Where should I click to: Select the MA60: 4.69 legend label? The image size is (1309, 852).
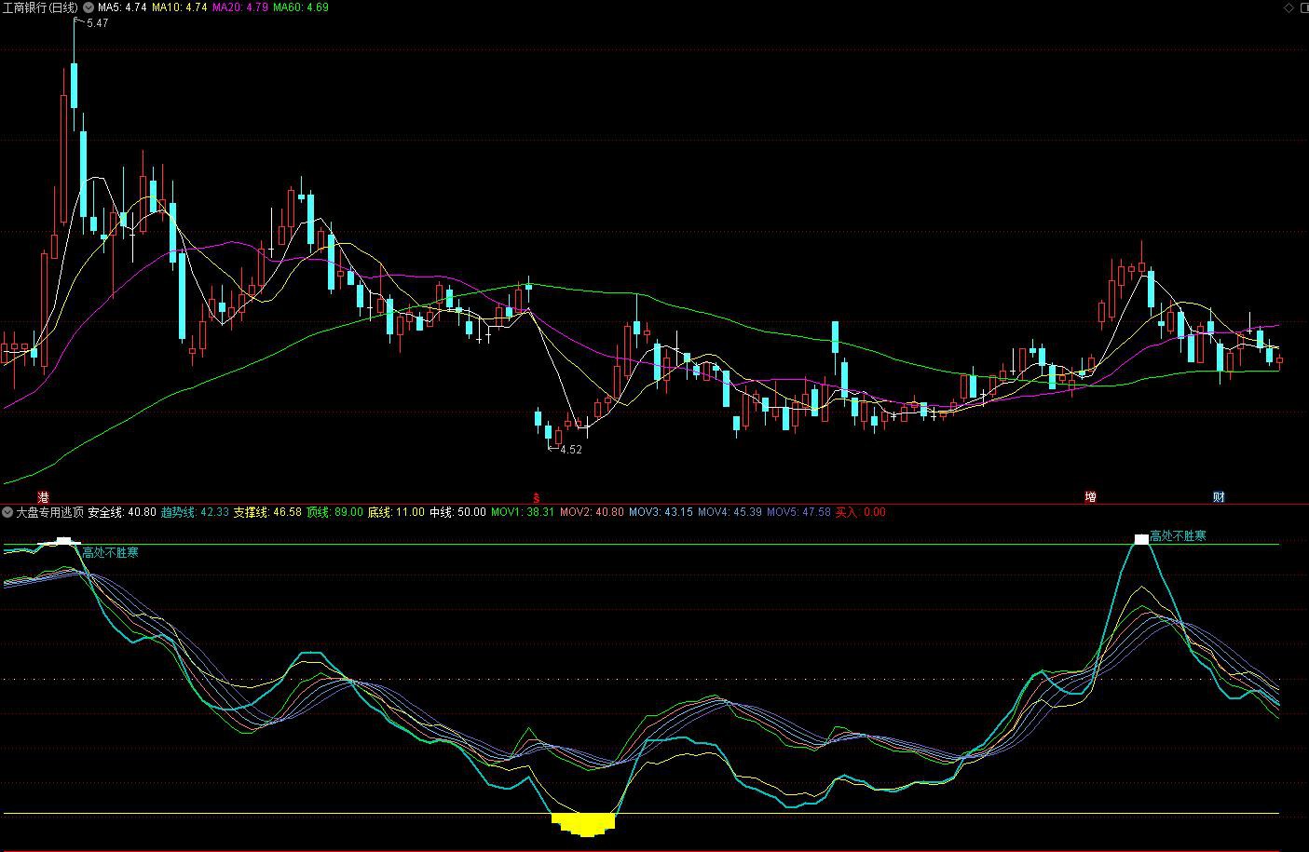(x=300, y=7)
